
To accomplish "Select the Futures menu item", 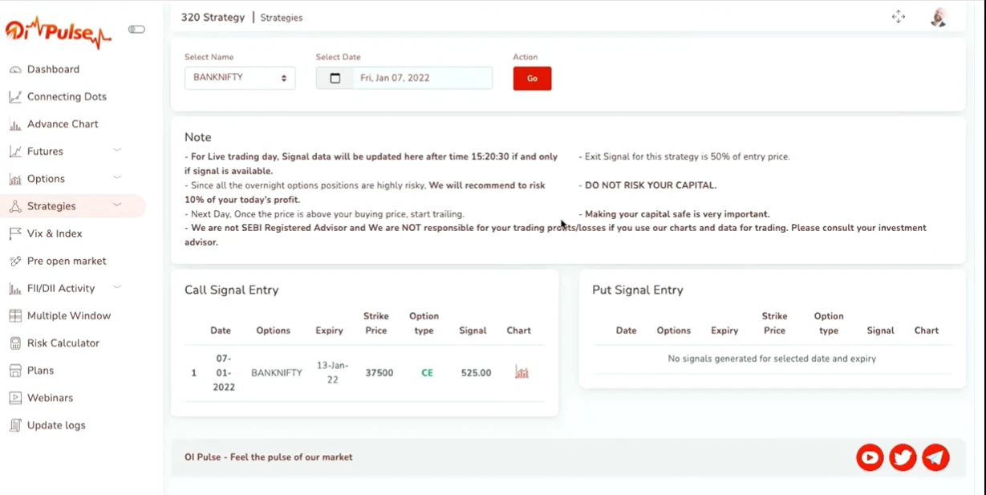I will (x=45, y=152).
